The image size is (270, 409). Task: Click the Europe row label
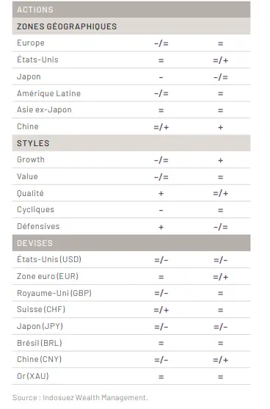click(31, 43)
